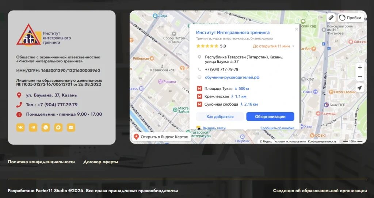Image resolution: width=374 pixels, height=198 pixels.
Task: Click the my-location arrow on the map
Action: (360, 88)
